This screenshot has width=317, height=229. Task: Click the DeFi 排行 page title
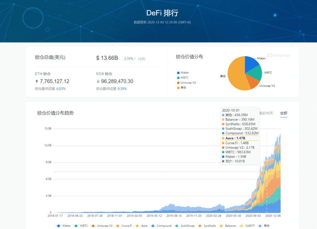pos(162,13)
